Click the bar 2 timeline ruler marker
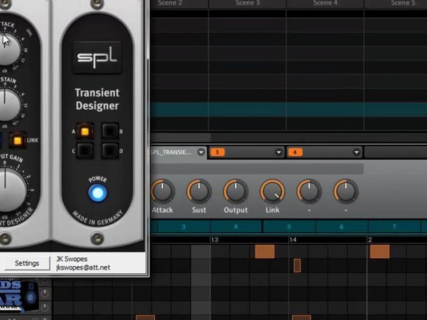Screen dimensions: 427x320 (370, 240)
